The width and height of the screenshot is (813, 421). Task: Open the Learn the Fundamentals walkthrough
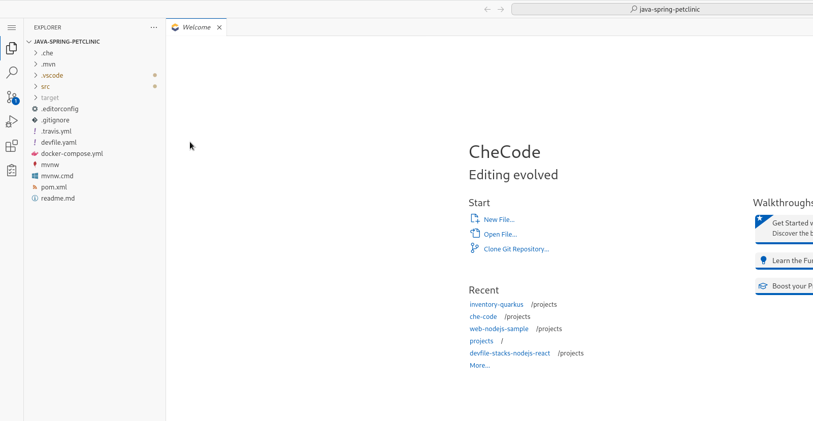[x=784, y=261]
